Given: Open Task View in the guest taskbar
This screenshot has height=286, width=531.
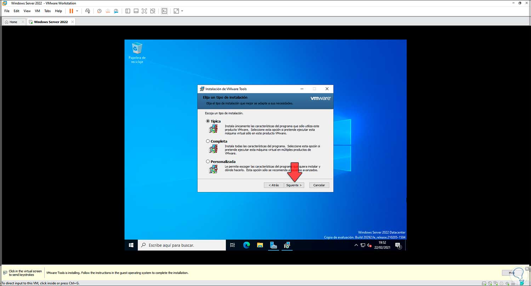Looking at the screenshot, I should pos(233,245).
